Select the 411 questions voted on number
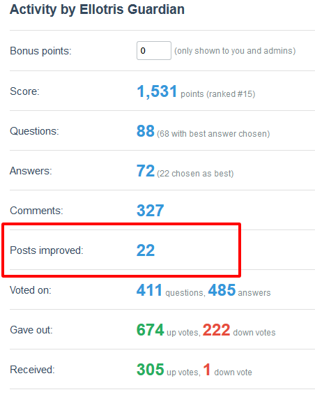The image size is (315, 399). [149, 290]
